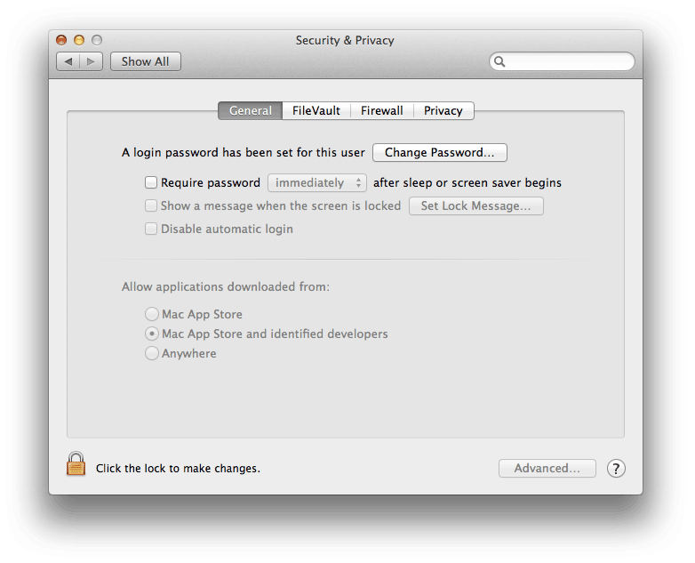Go forward using the right arrow button

click(x=92, y=61)
